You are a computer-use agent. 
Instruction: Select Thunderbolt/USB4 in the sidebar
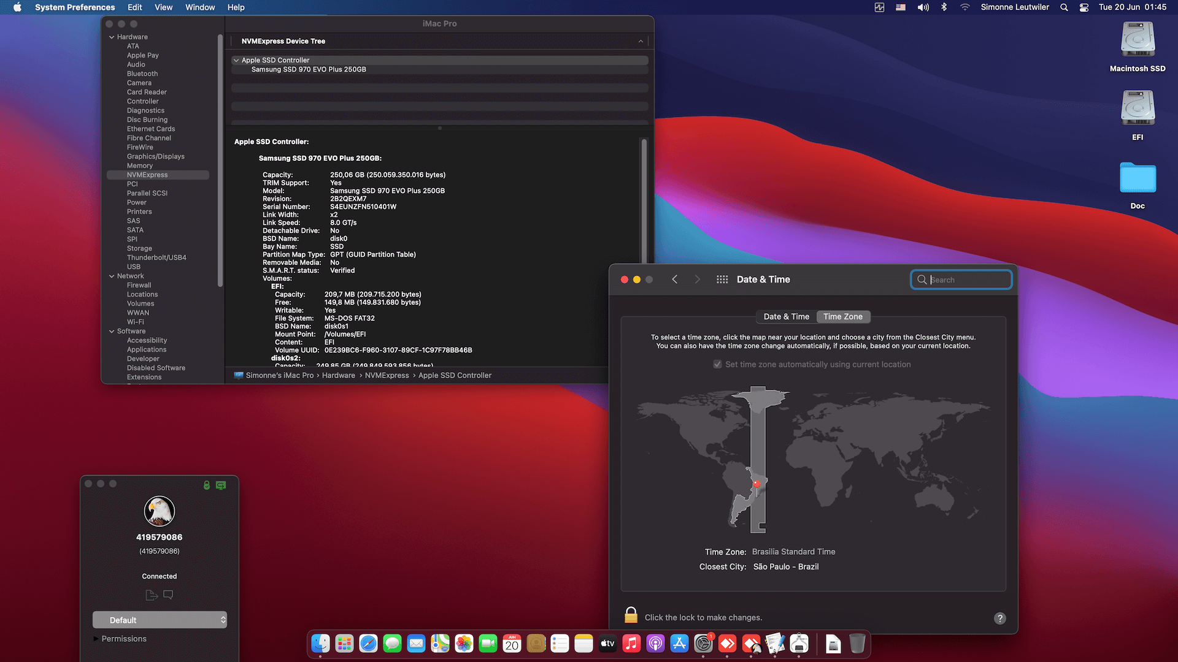(x=156, y=258)
